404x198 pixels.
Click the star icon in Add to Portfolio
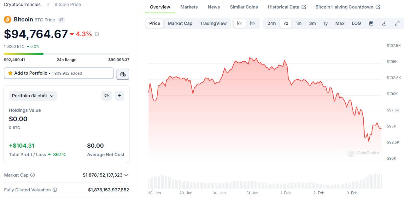click(x=10, y=73)
